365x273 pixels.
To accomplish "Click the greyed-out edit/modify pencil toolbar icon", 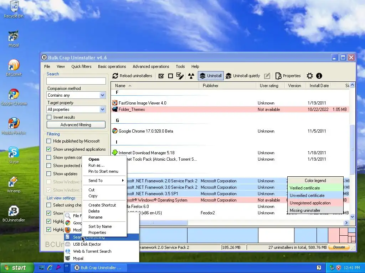I will (x=267, y=76).
